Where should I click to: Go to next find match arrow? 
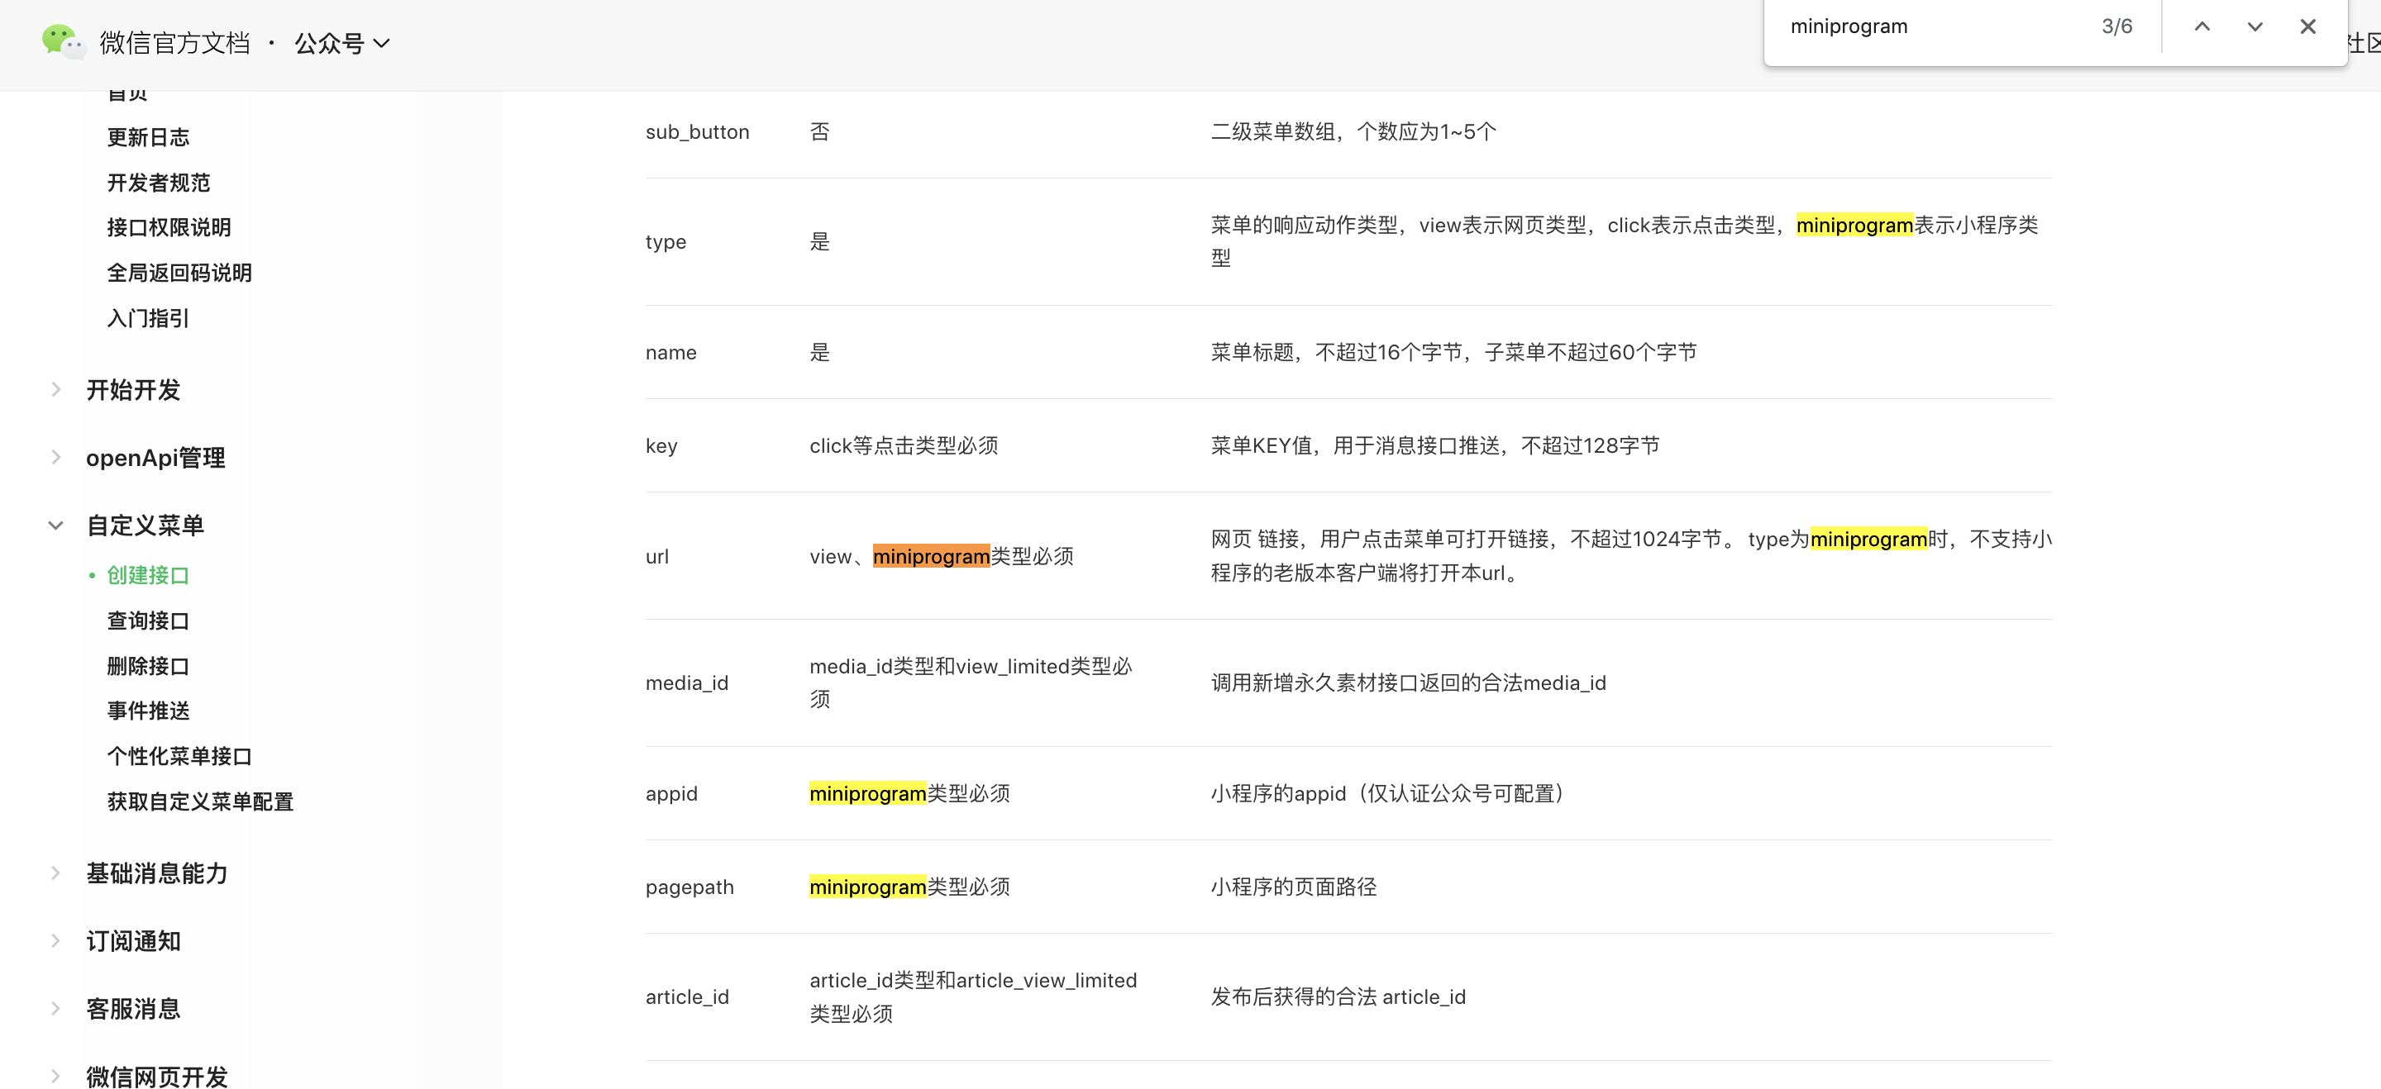[x=2255, y=26]
